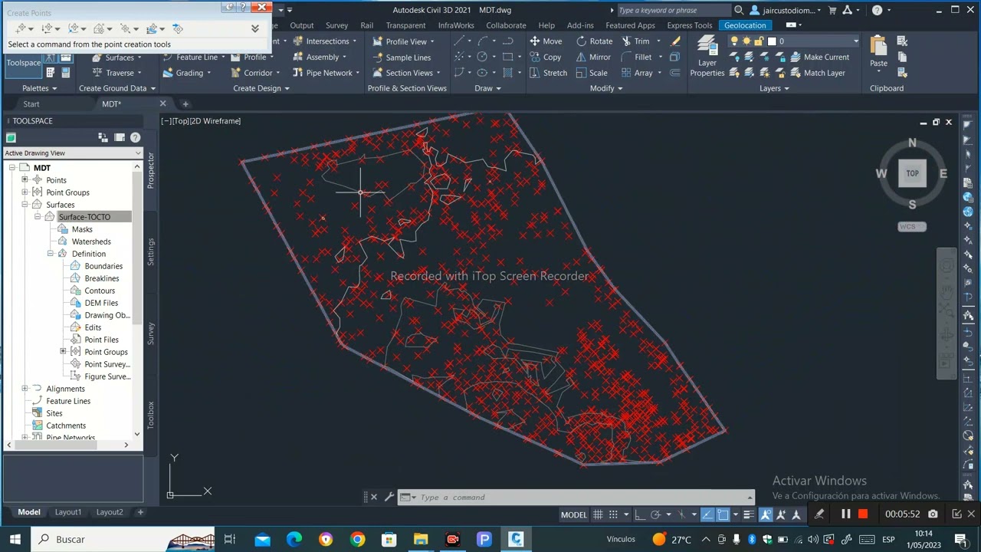Switch to the Start drawing tab
This screenshot has height=552, width=981.
coord(31,104)
